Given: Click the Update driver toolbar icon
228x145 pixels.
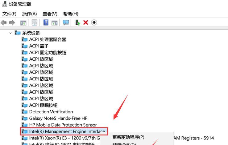Looking at the screenshot, I should pyautogui.click(x=77, y=22).
